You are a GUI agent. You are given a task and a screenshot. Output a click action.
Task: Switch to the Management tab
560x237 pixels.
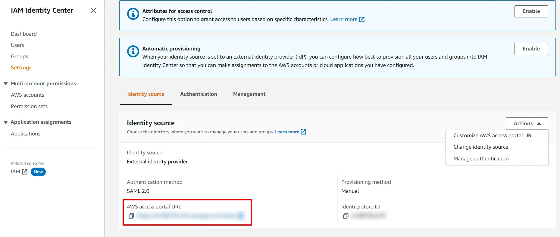pos(249,94)
